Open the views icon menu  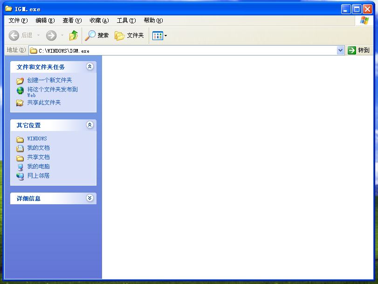point(158,36)
